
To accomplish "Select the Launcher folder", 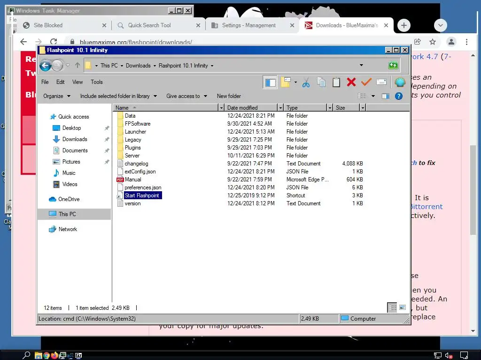I will point(135,132).
